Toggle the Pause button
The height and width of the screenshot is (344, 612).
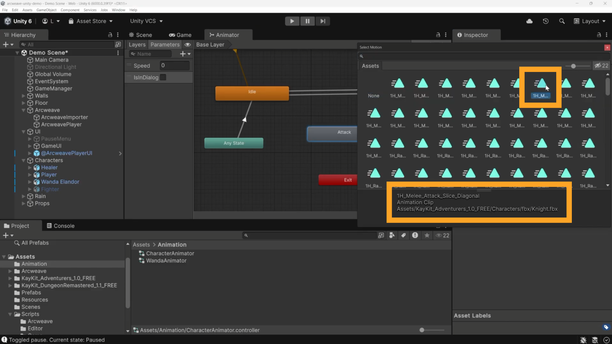pyautogui.click(x=307, y=21)
